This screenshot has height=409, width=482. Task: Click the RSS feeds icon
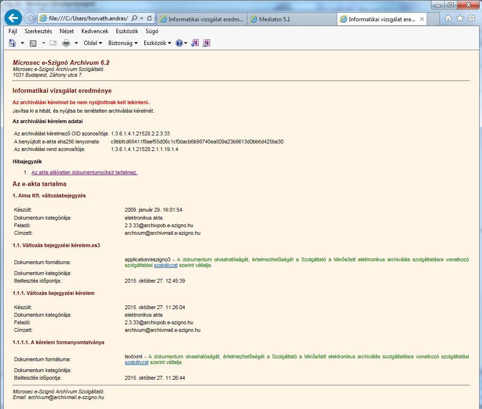[33, 44]
